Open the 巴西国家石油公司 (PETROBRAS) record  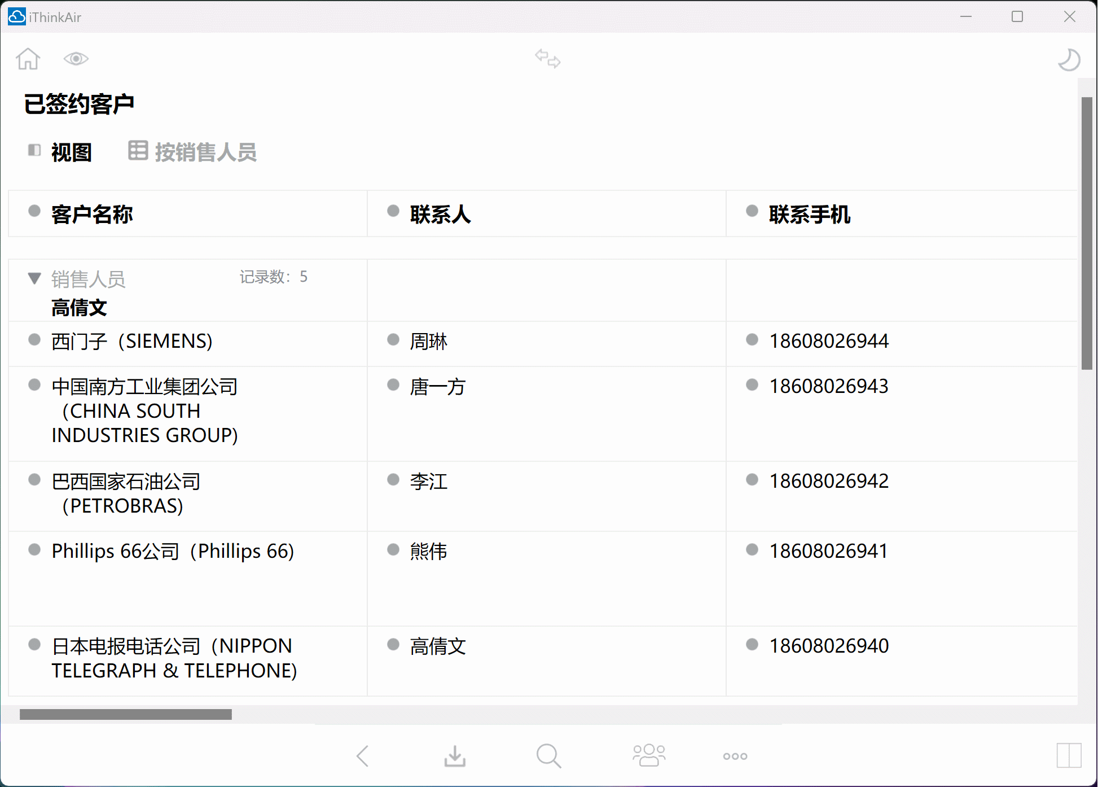pyautogui.click(x=126, y=493)
